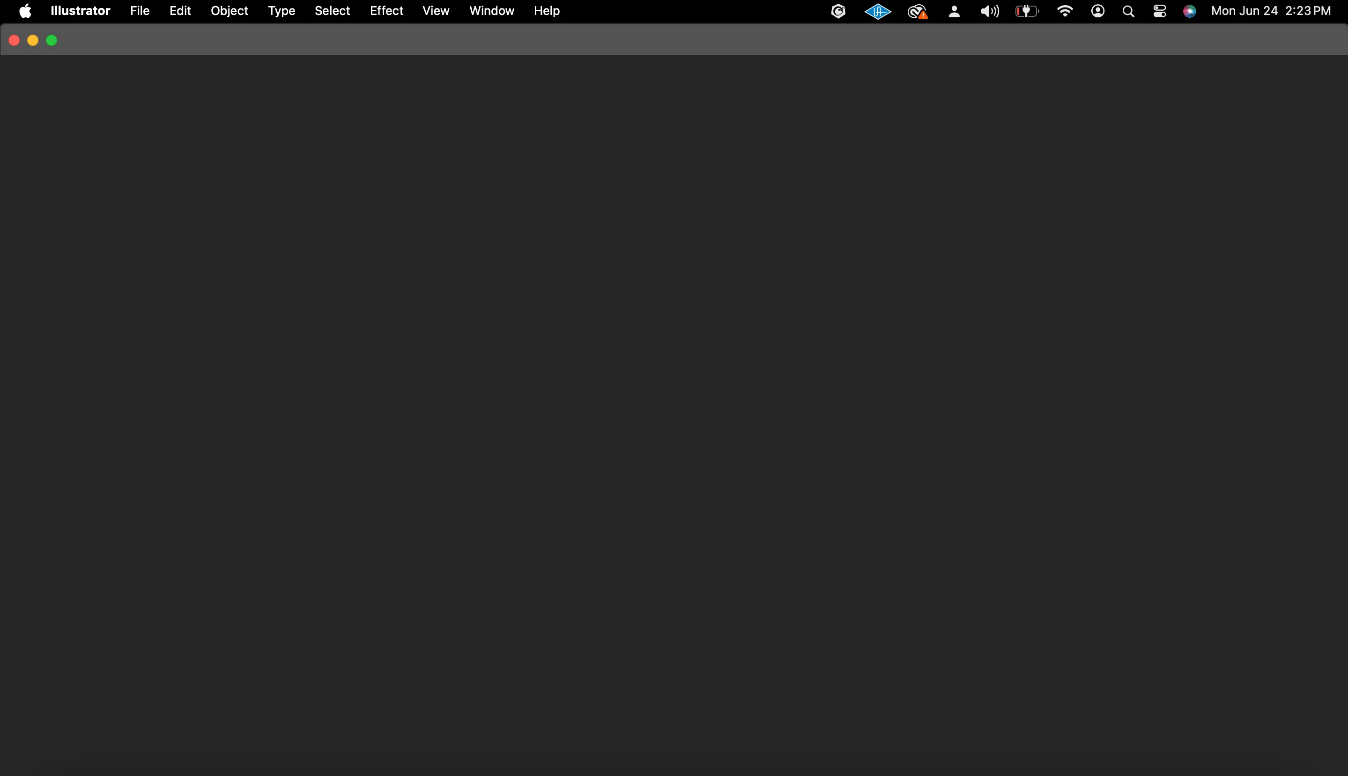The width and height of the screenshot is (1348, 776).
Task: Open the Type menu
Action: [281, 11]
